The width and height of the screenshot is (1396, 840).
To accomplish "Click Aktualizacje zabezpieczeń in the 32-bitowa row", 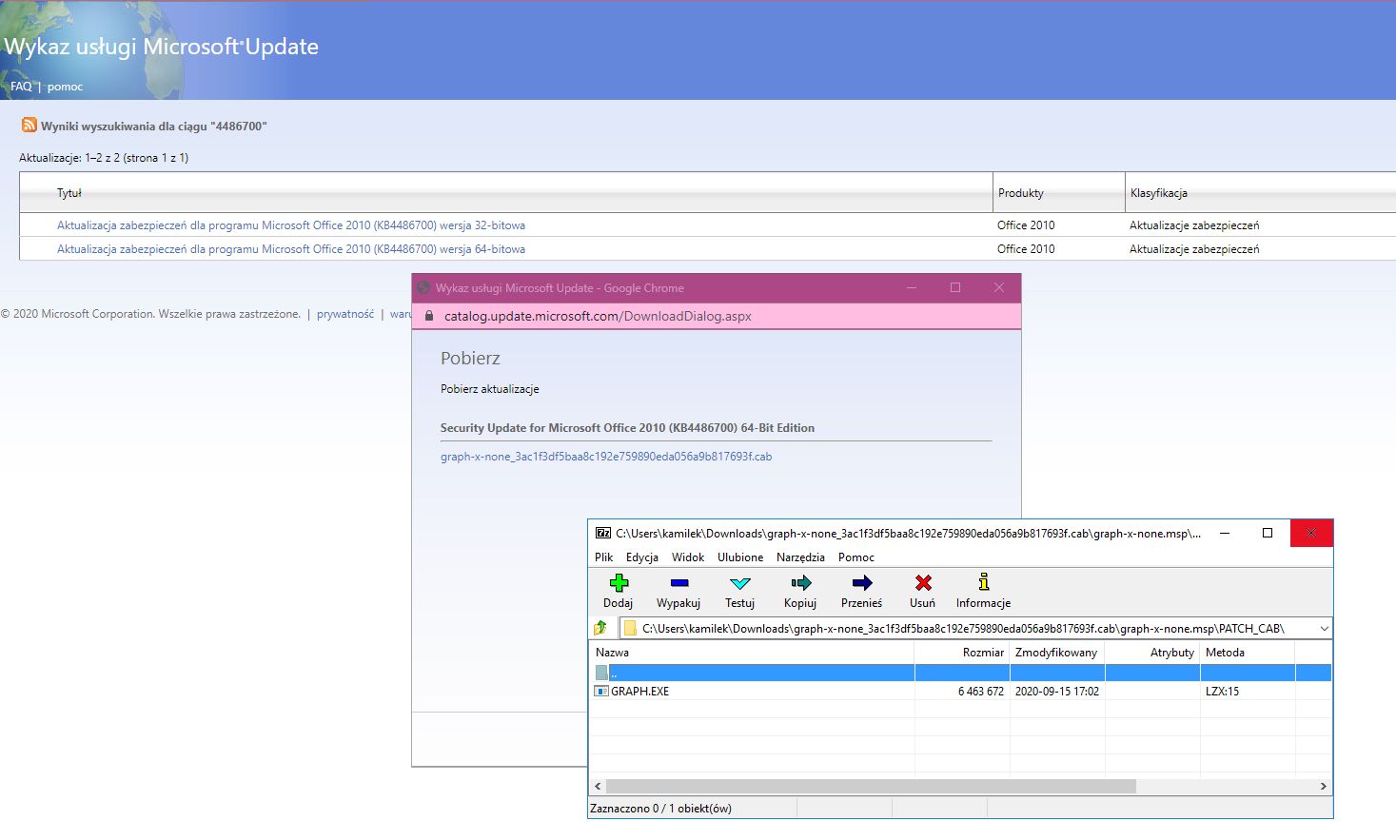I will click(x=1194, y=225).
